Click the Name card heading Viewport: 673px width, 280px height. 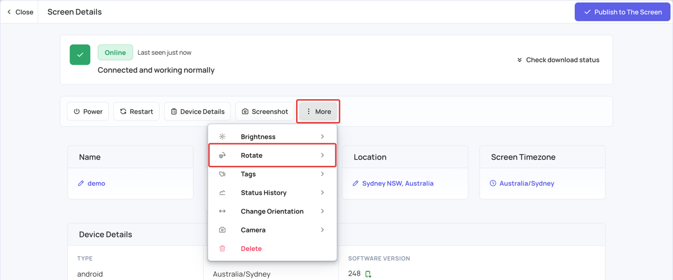pos(90,157)
